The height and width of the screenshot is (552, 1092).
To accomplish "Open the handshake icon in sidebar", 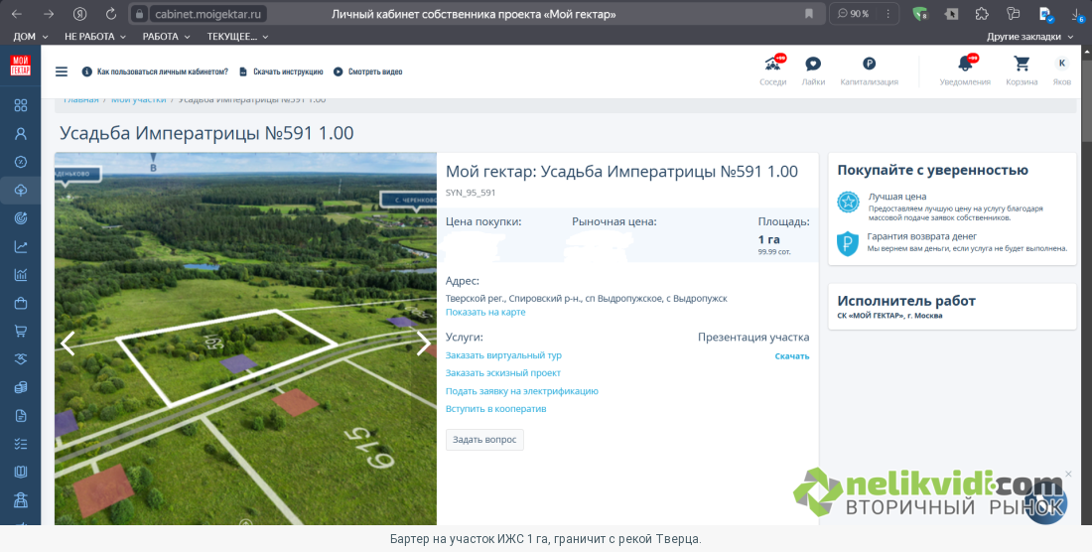I will click(x=21, y=359).
